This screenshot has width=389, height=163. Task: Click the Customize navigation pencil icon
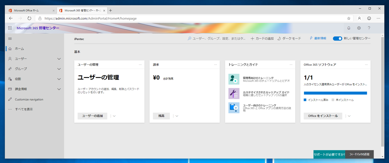10,99
